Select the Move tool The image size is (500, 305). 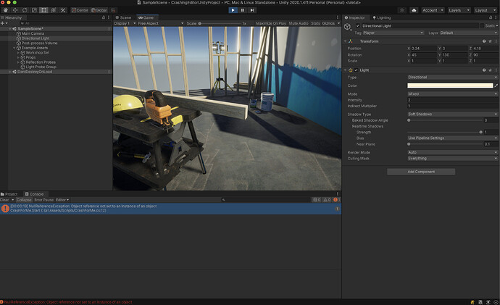point(15,10)
